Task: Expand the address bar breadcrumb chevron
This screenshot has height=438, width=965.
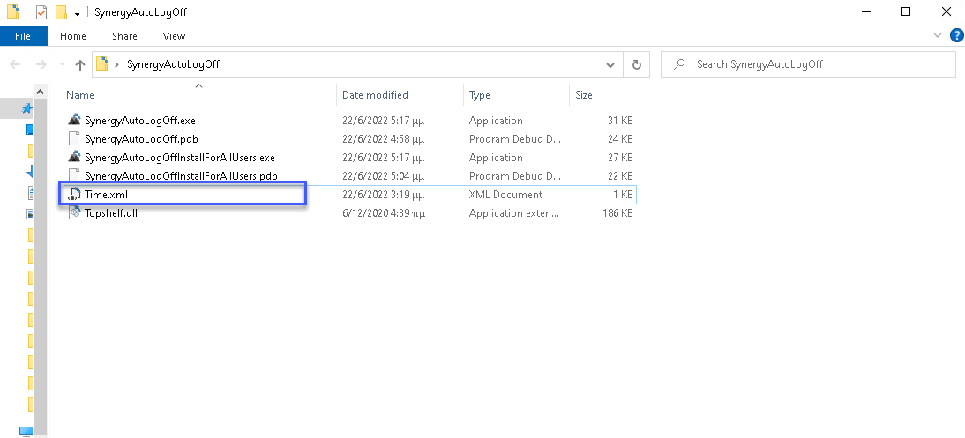Action: tap(117, 64)
